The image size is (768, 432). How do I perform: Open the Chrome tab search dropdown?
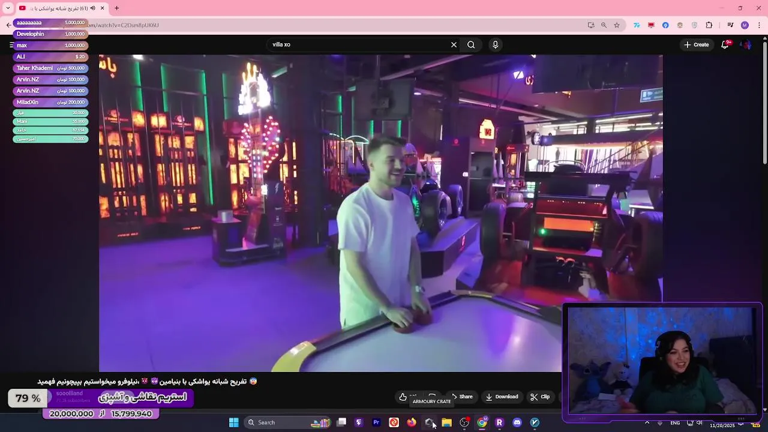tap(8, 8)
